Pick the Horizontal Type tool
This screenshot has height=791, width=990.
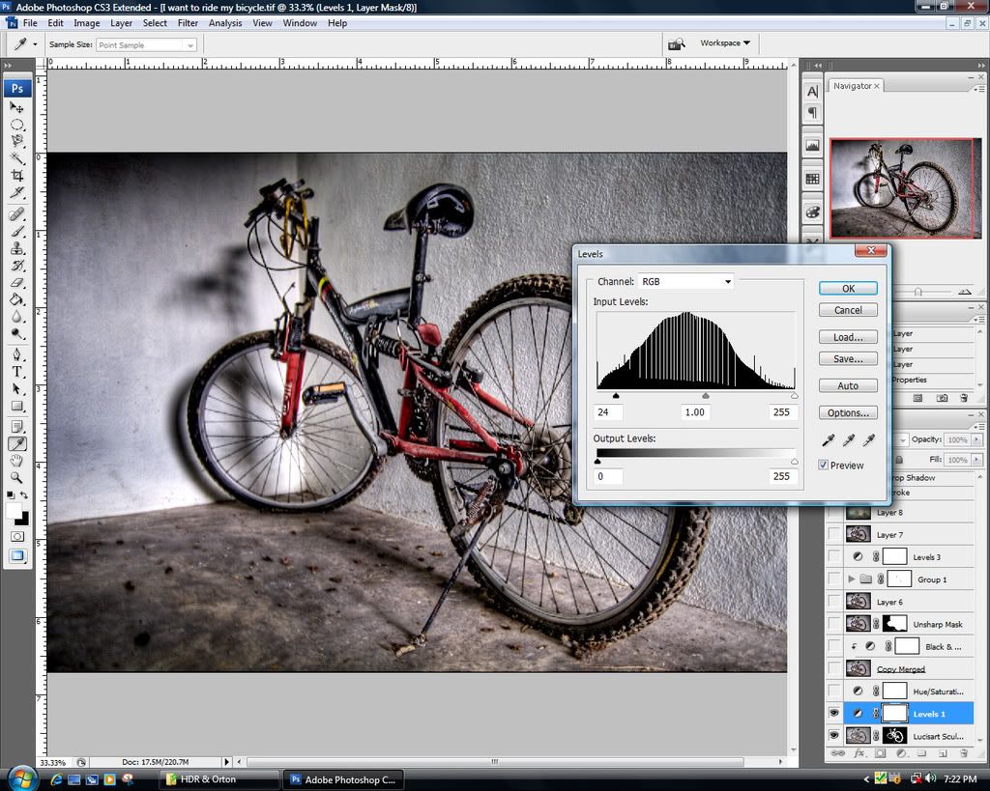pyautogui.click(x=17, y=372)
